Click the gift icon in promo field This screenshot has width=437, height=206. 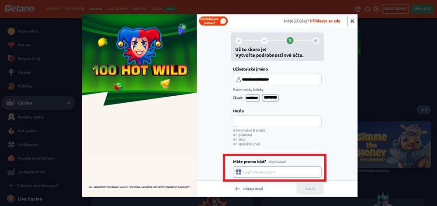tap(238, 172)
